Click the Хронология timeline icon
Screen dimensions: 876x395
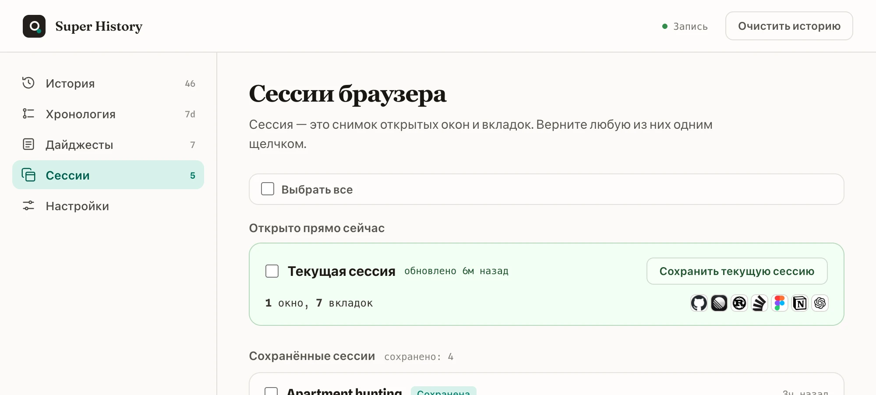point(28,113)
